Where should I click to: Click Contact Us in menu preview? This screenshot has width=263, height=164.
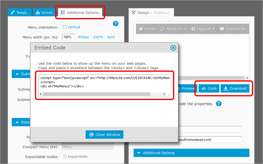(x=233, y=29)
